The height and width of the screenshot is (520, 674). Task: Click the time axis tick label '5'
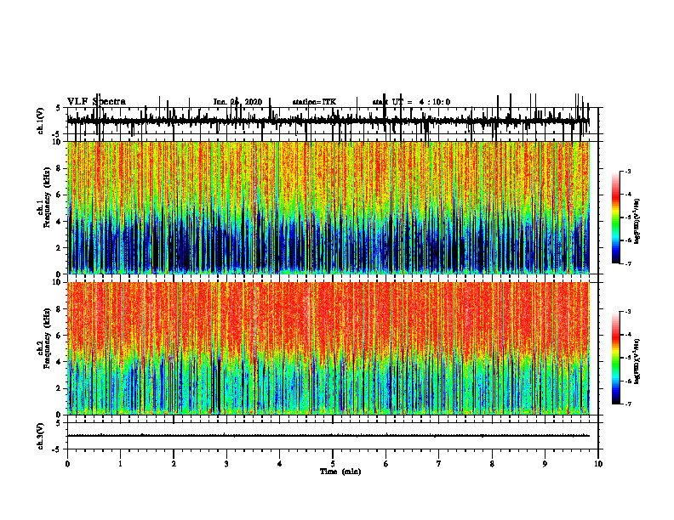(x=333, y=464)
